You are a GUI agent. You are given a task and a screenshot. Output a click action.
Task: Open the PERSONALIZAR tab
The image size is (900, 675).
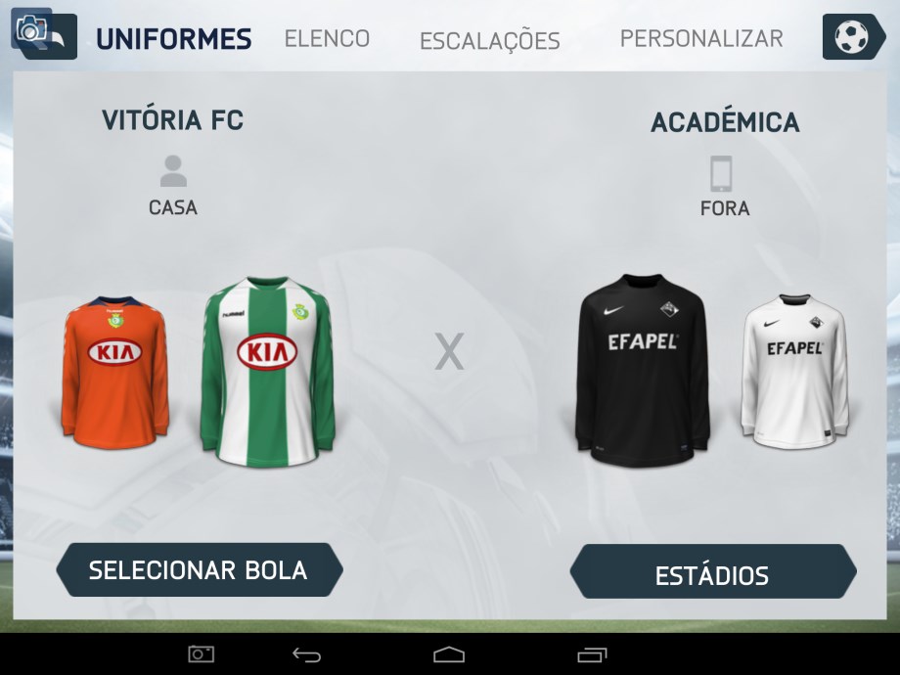point(701,39)
